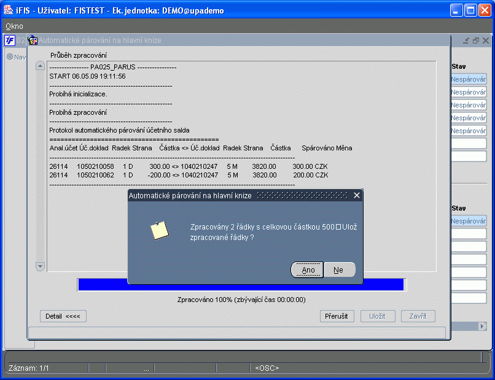Toggle the Detail <<<< button

tap(63, 316)
